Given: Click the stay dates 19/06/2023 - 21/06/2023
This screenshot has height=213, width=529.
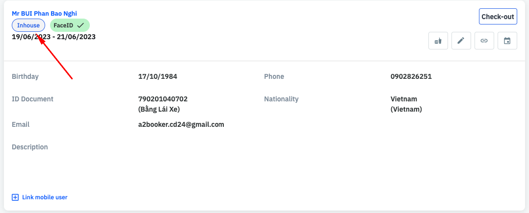Looking at the screenshot, I should pos(53,37).
